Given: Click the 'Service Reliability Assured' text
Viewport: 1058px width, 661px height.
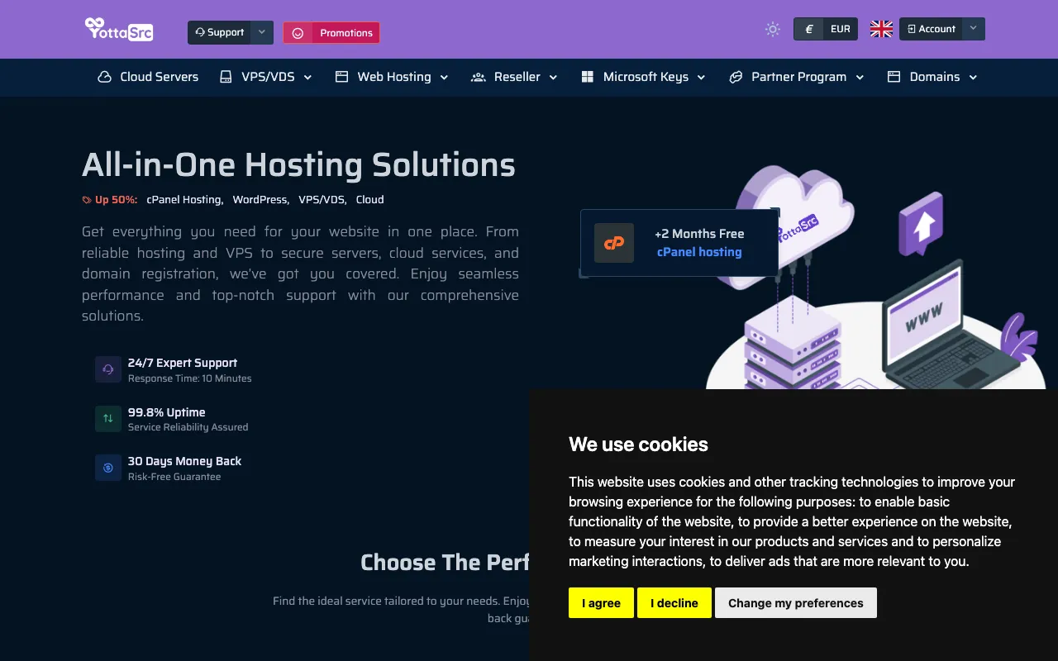Looking at the screenshot, I should (x=188, y=427).
